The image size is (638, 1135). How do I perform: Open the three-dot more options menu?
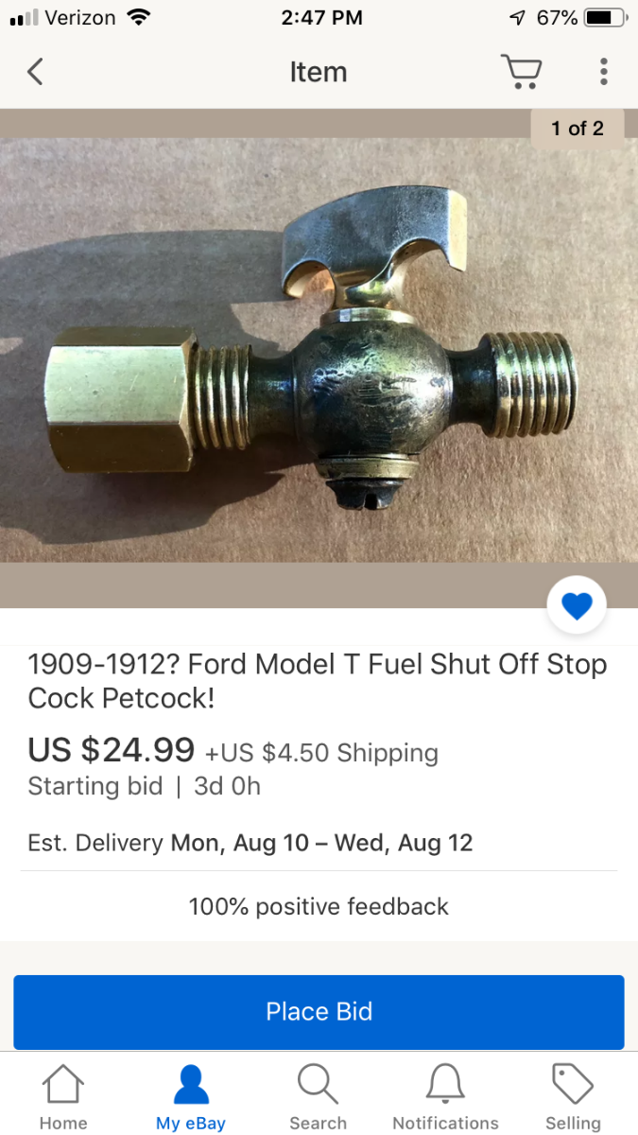[x=603, y=72]
